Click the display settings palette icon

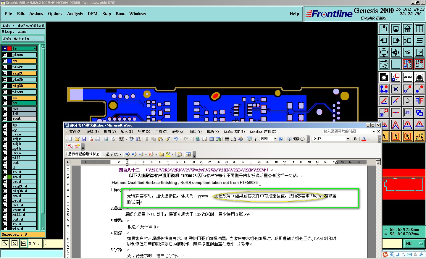point(384,64)
